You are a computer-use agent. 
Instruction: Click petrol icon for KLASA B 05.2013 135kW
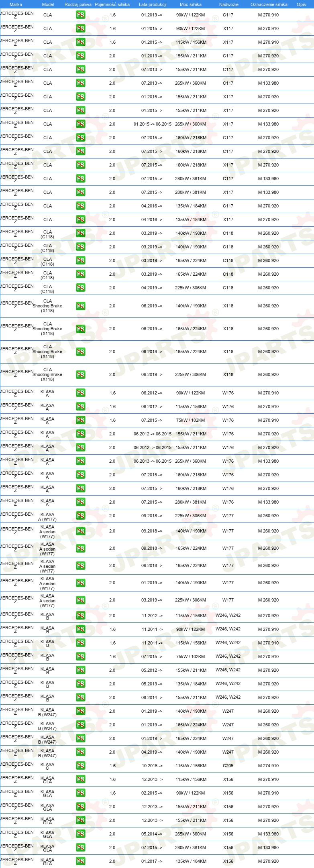pyautogui.click(x=80, y=684)
